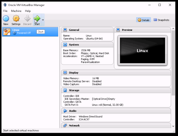Click the General section monitor icon

[x=65, y=30]
